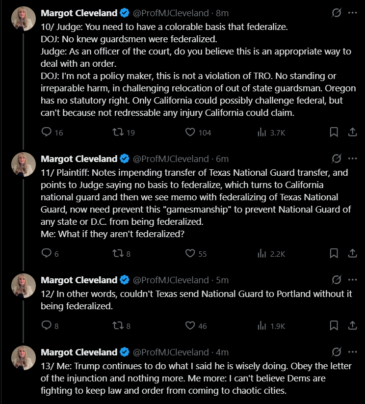Screen dimensions: 365x404
Task: Reply to the 10/ Judge tweet
Action: (x=47, y=132)
